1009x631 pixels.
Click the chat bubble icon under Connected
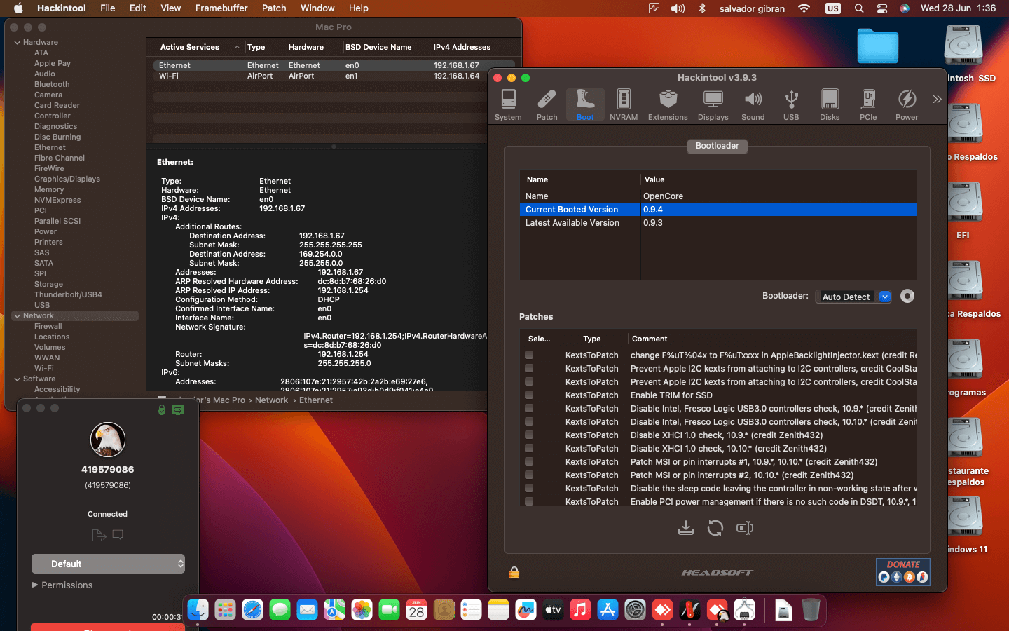(x=118, y=535)
